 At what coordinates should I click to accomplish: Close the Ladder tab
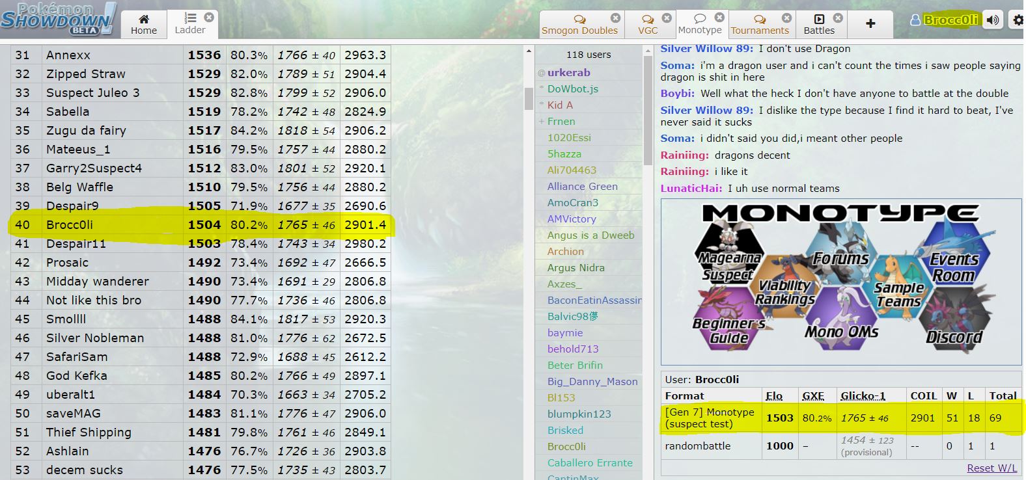pyautogui.click(x=209, y=17)
